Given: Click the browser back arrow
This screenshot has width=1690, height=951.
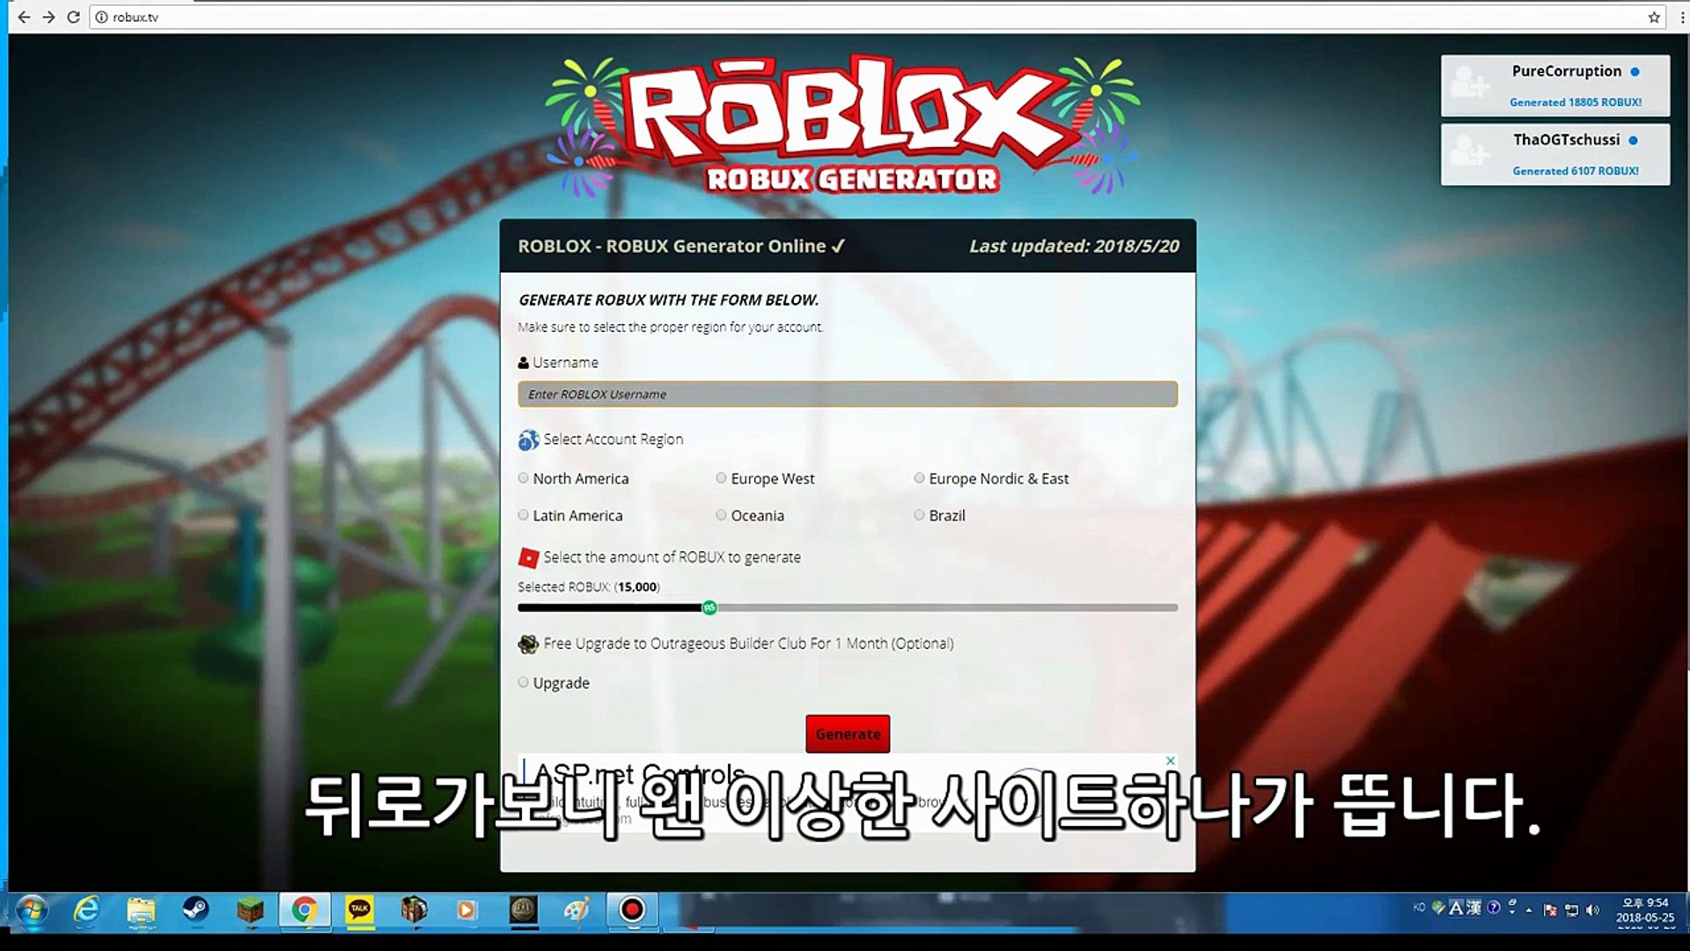Looking at the screenshot, I should 24,17.
